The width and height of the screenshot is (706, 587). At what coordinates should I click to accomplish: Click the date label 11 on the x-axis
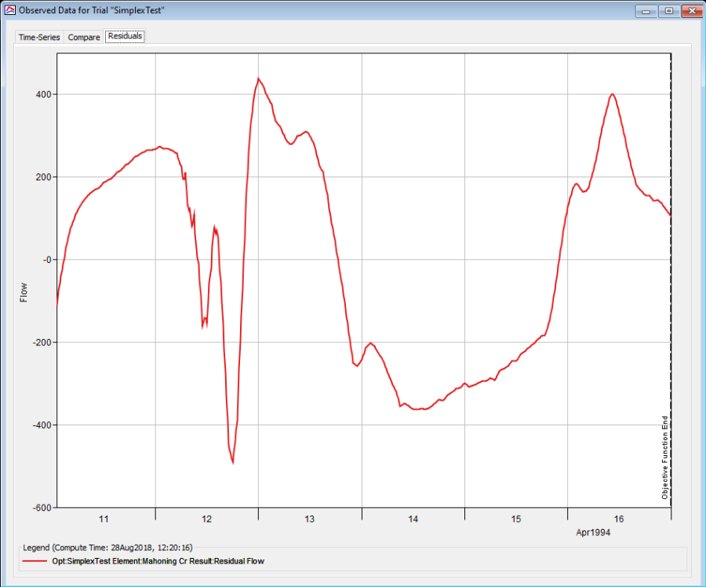104,519
